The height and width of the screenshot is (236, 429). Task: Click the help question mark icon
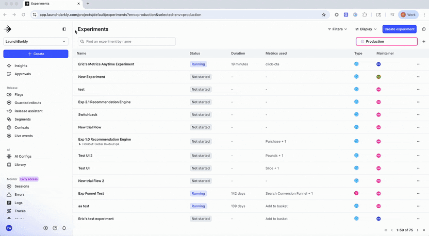click(x=55, y=228)
